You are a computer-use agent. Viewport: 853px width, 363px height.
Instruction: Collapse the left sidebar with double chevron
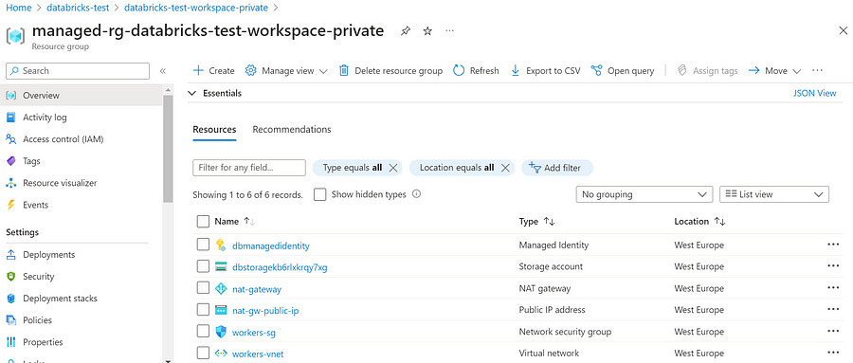(x=162, y=71)
